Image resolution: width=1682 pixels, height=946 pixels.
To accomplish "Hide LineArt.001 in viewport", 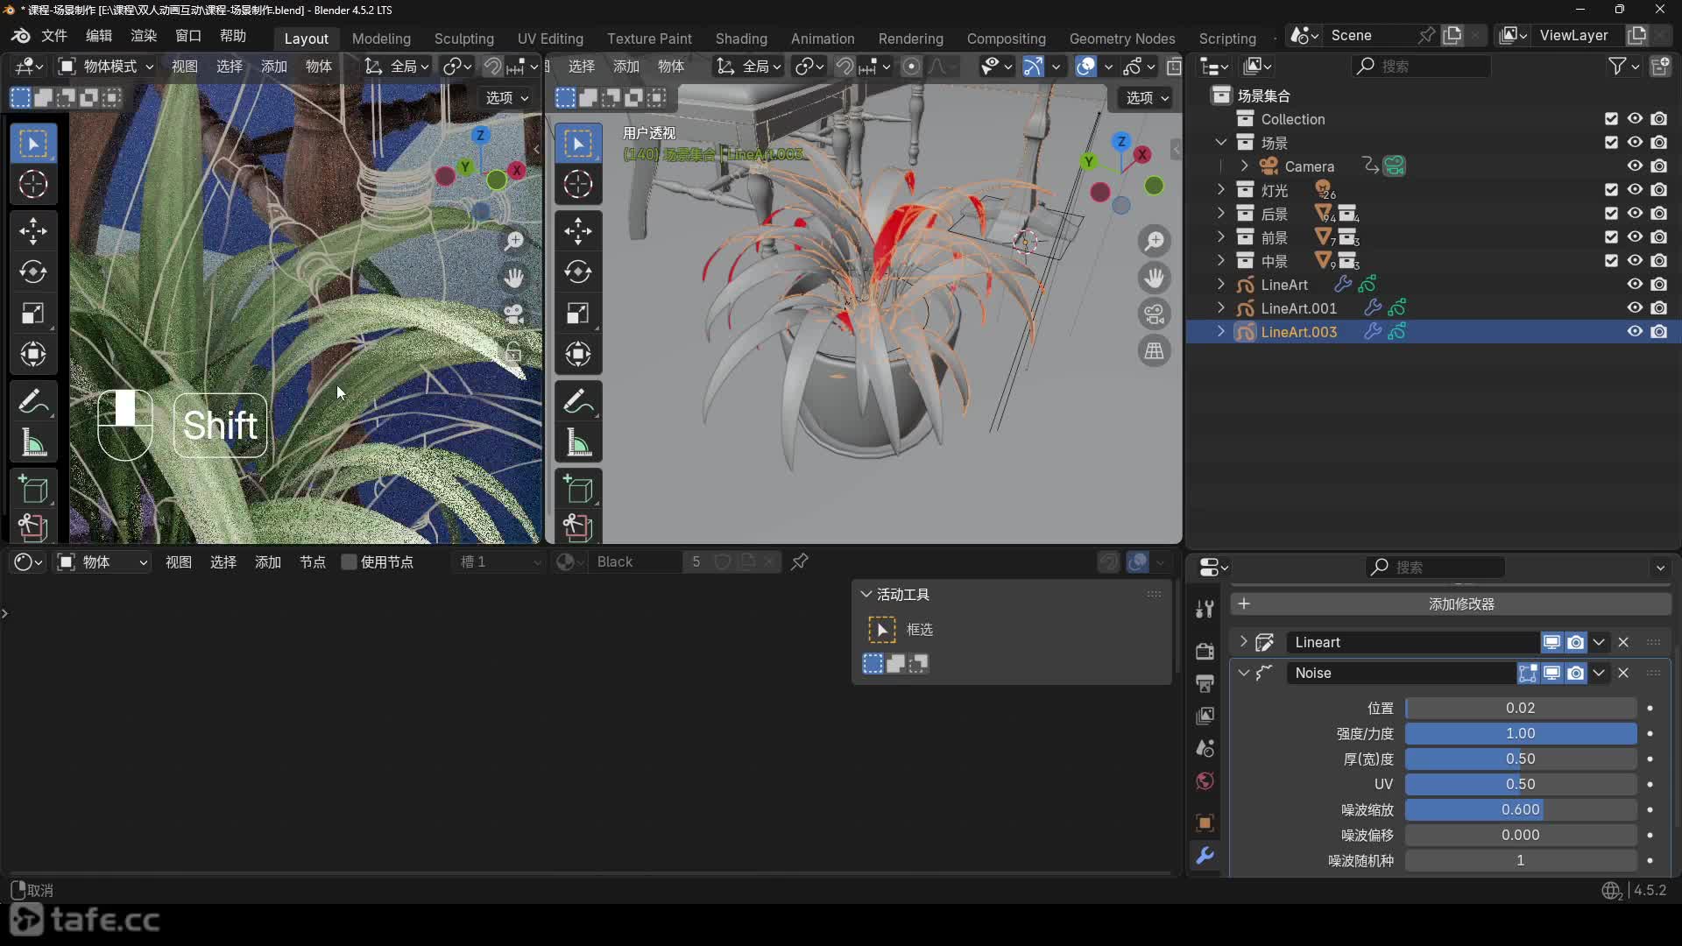I will (1635, 308).
